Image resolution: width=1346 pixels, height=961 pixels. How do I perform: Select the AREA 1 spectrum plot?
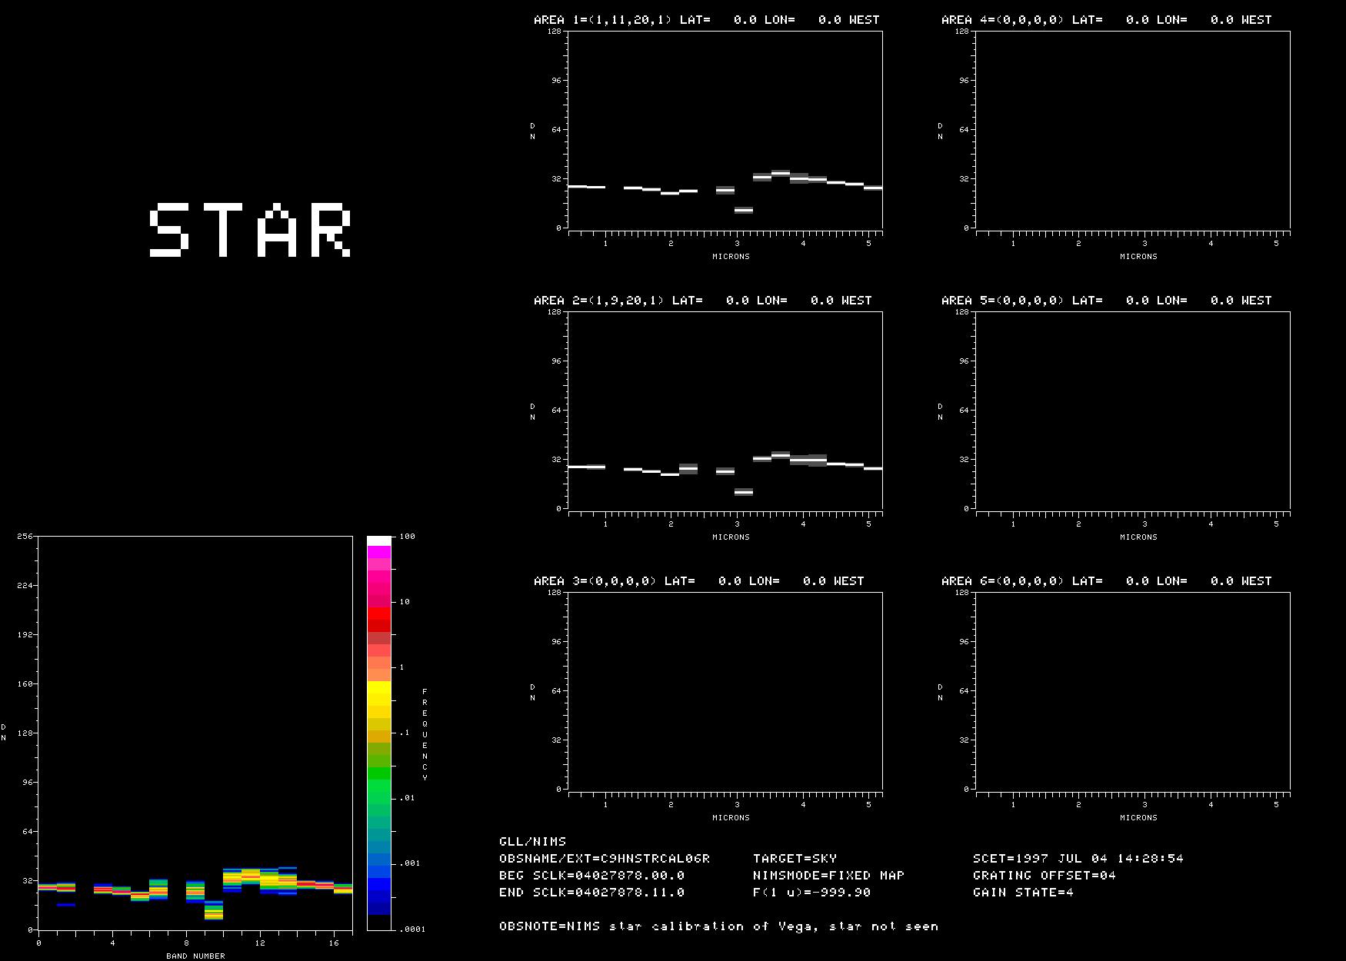725,130
